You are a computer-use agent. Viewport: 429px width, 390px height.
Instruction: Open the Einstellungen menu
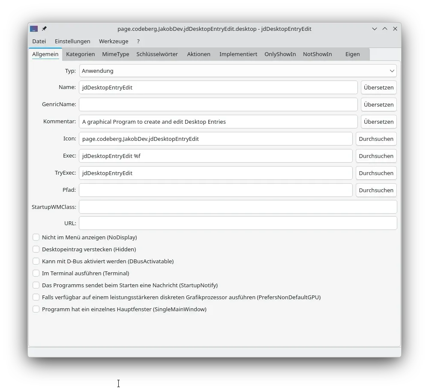pyautogui.click(x=72, y=41)
